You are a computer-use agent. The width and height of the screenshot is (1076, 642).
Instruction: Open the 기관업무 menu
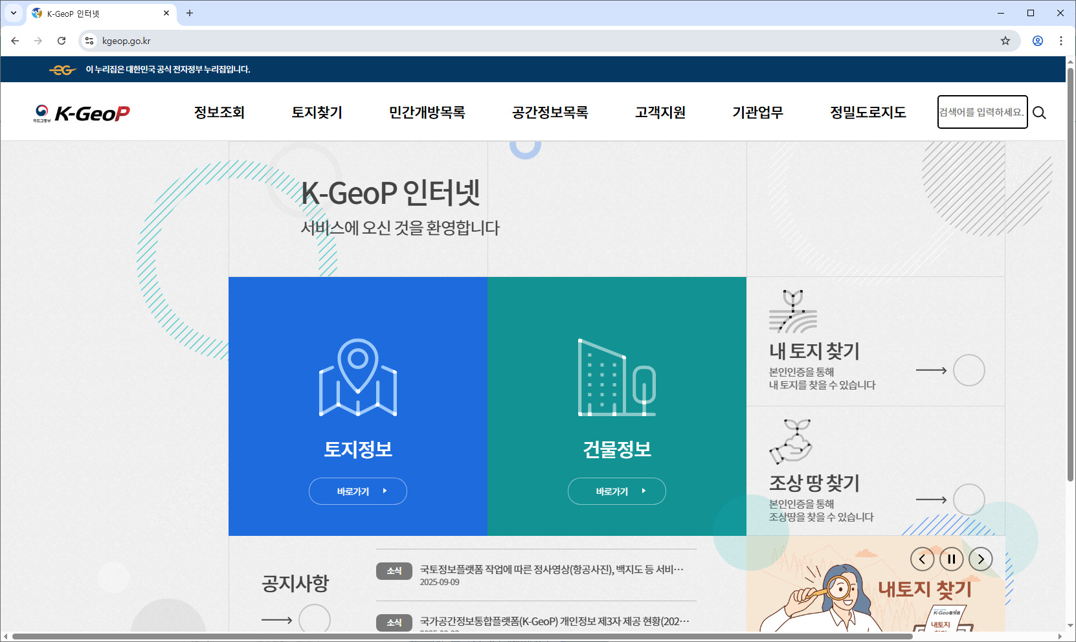[x=758, y=113]
